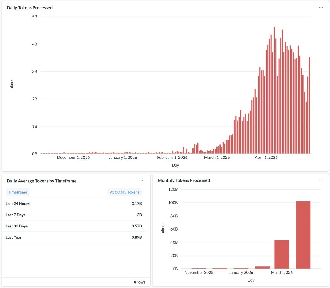Image resolution: width=330 pixels, height=288 pixels.
Task: Click the 120B y-axis label on monthly chart
Action: (173, 189)
